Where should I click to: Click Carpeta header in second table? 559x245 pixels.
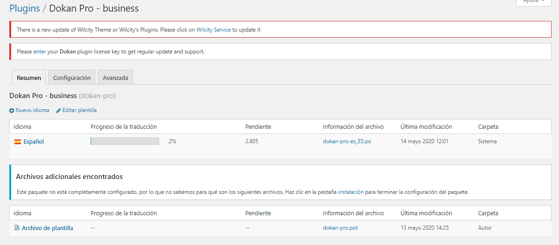click(x=488, y=213)
